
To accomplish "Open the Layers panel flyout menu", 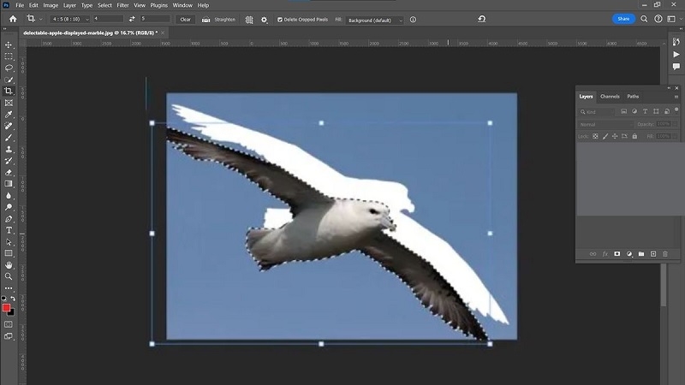I will [x=676, y=97].
